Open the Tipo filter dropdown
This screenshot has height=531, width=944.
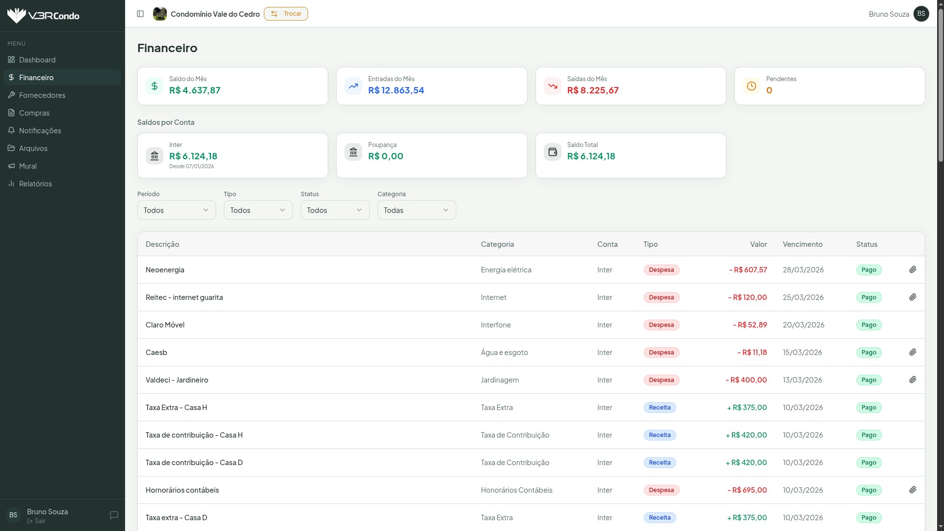click(258, 210)
